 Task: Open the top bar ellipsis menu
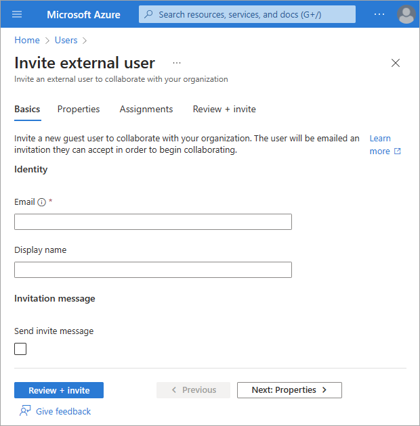click(379, 14)
